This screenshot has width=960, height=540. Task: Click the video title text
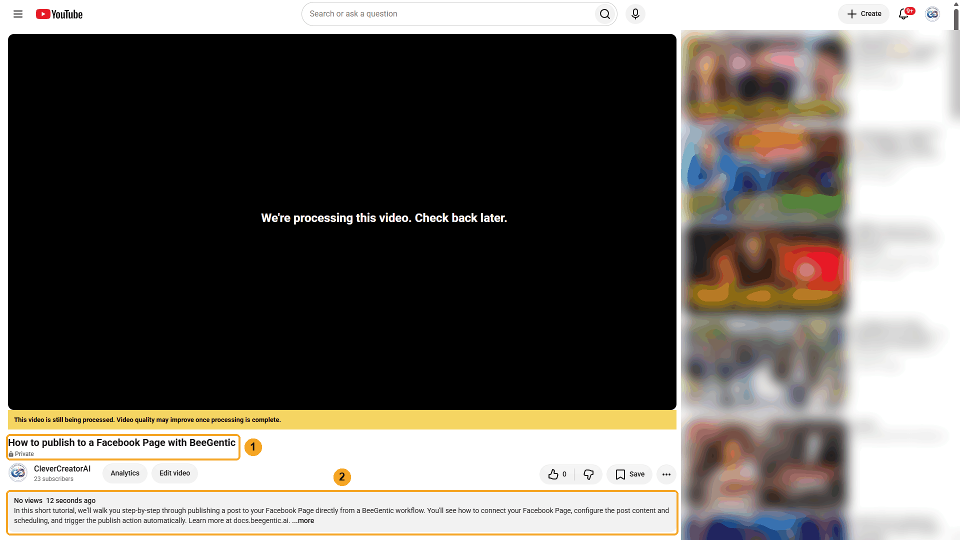click(121, 442)
